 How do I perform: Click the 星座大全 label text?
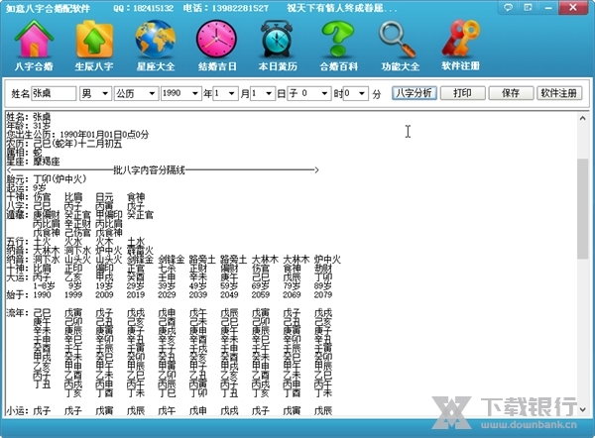(x=156, y=66)
